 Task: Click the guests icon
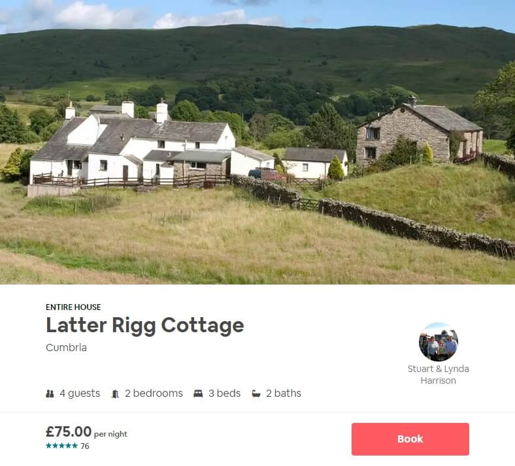pyautogui.click(x=50, y=393)
